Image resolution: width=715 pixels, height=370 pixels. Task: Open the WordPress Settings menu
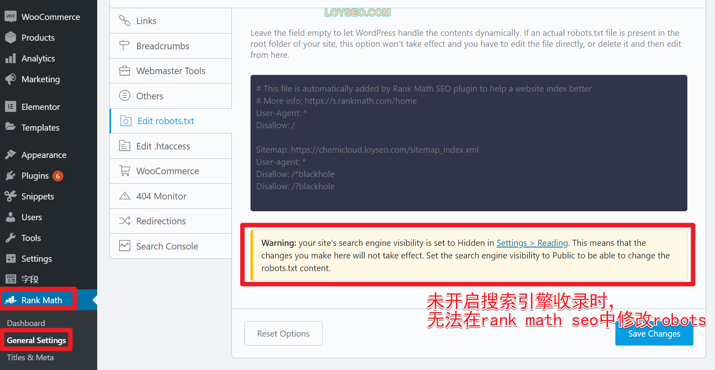(48, 258)
